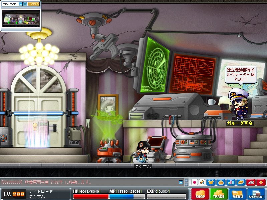Click the yellow player marker on mini map

point(27,22)
